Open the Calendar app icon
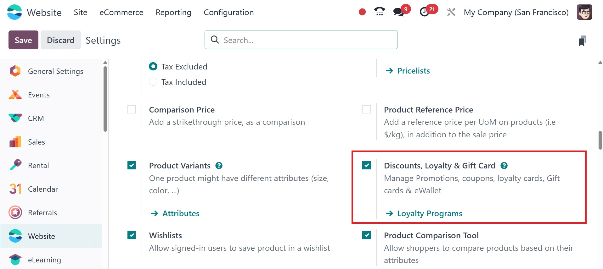 [x=15, y=189]
